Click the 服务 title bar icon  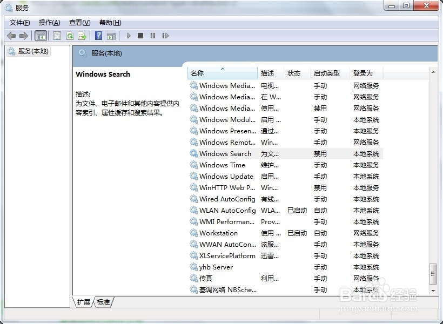tap(9, 8)
